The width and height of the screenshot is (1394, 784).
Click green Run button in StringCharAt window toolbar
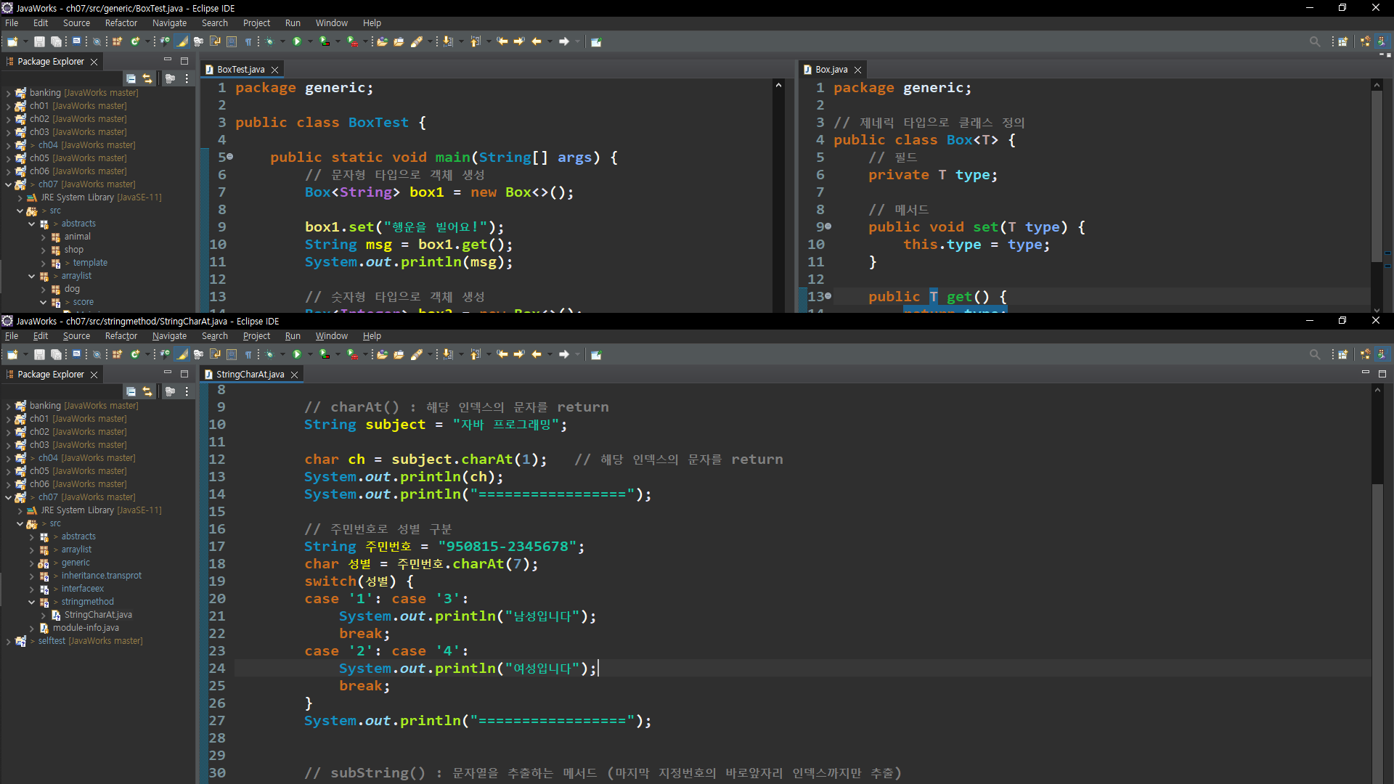pos(297,354)
